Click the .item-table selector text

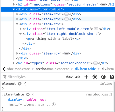13,94
